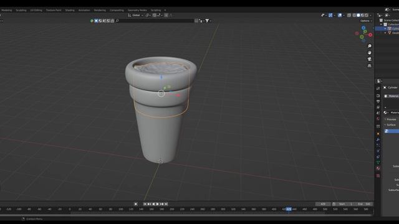
Task: Switch to rendered viewport shading
Action: (x=367, y=15)
